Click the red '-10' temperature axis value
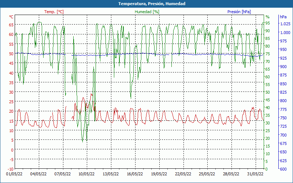293x183 pixels. click(11, 169)
